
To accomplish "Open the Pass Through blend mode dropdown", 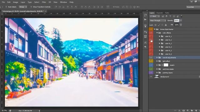I will click(158, 21).
